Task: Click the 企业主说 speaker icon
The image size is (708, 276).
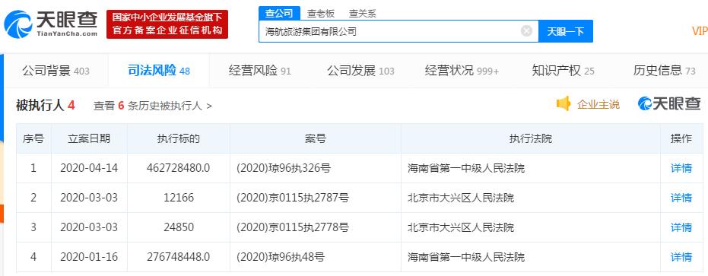Action: pyautogui.click(x=563, y=104)
